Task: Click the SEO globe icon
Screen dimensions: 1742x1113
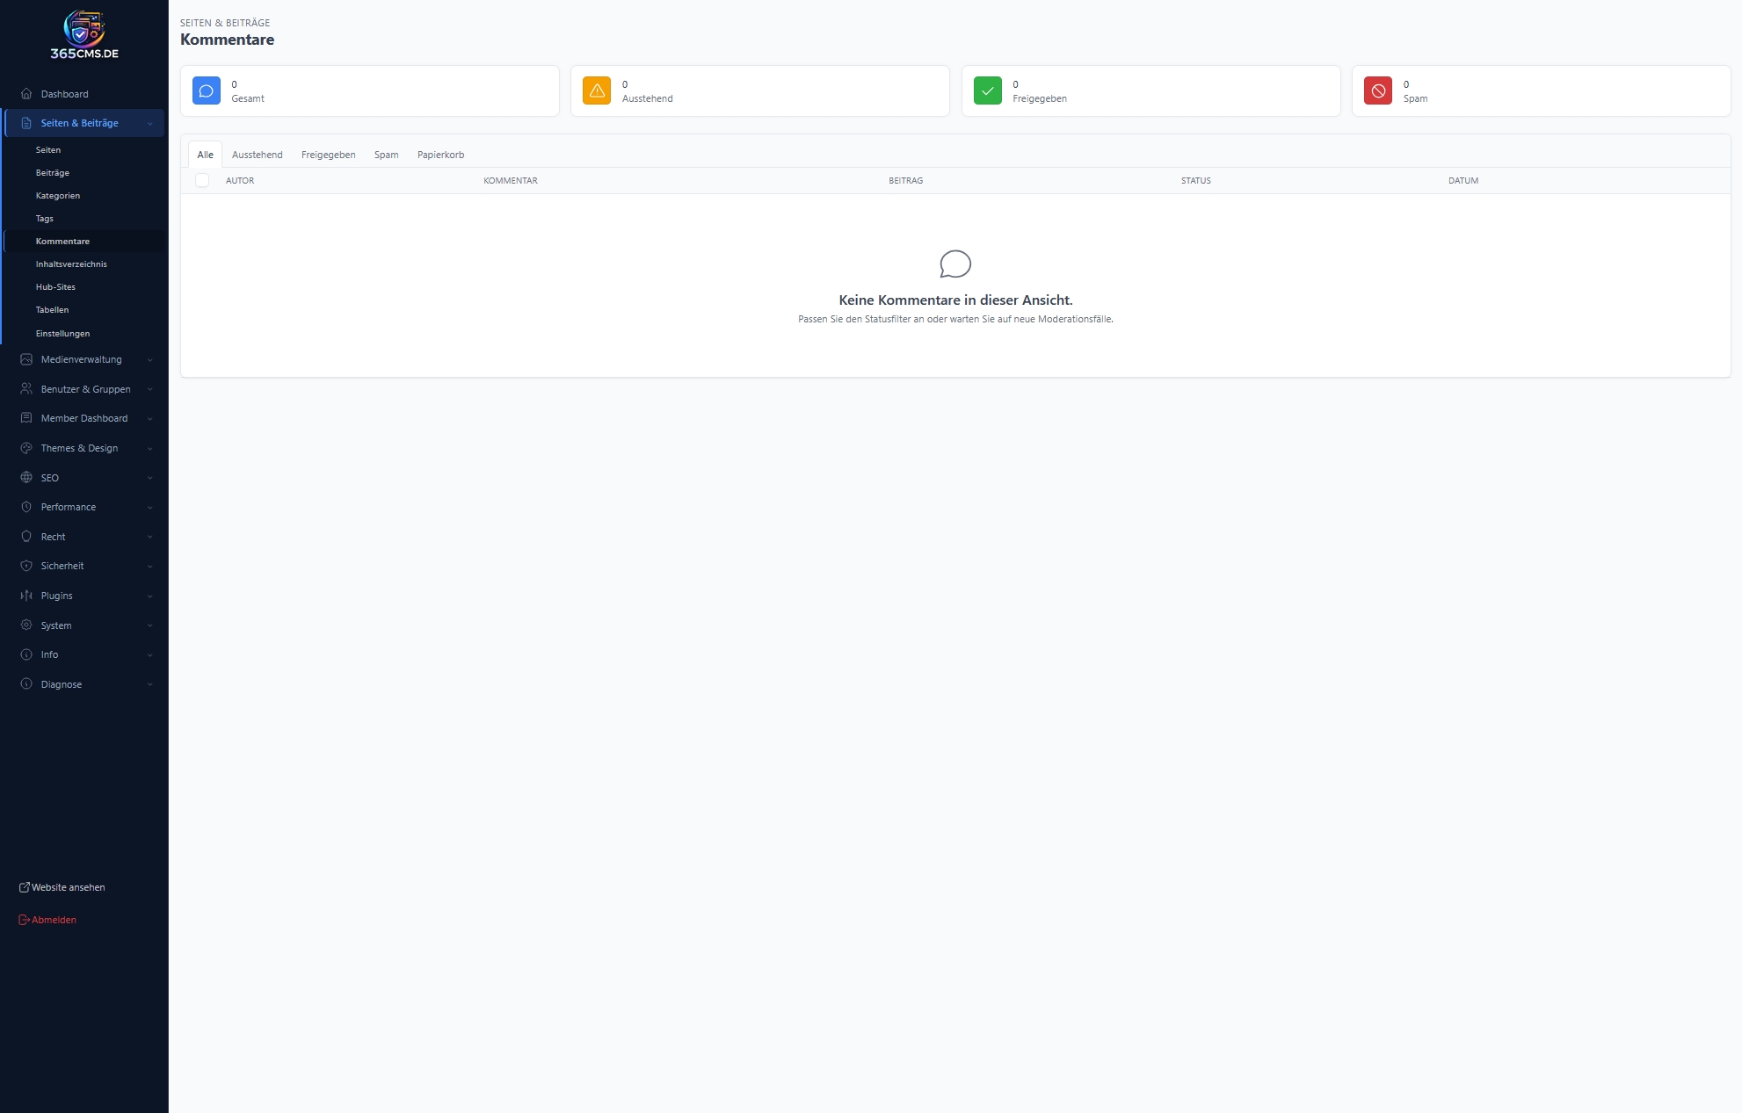Action: tap(26, 478)
